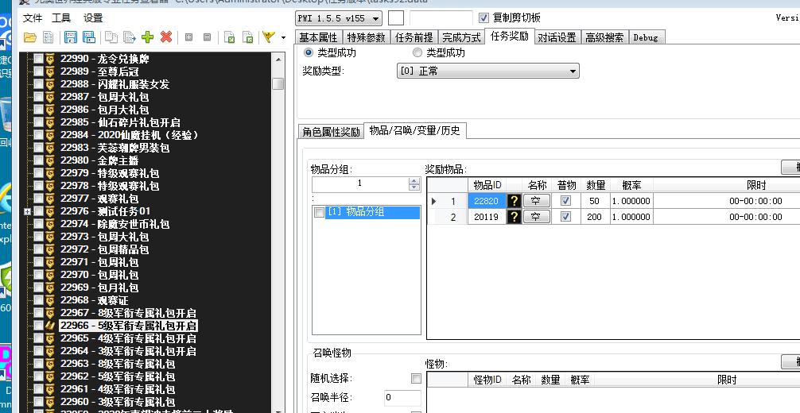Switch to the 对话设置 tab
The image size is (800, 413).
pyautogui.click(x=557, y=37)
